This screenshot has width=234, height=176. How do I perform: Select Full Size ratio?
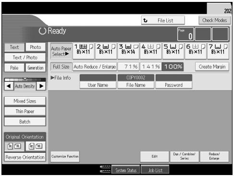pos(61,67)
